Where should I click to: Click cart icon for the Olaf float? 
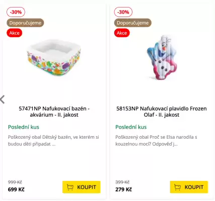tap(177, 187)
